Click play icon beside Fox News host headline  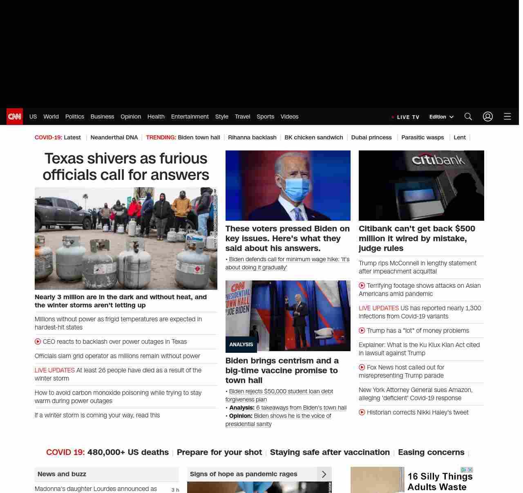tap(362, 368)
